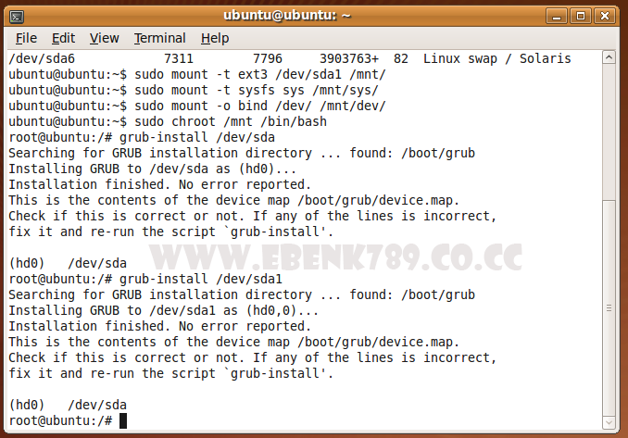The width and height of the screenshot is (628, 438).
Task: Minimize the terminal window
Action: coord(557,16)
